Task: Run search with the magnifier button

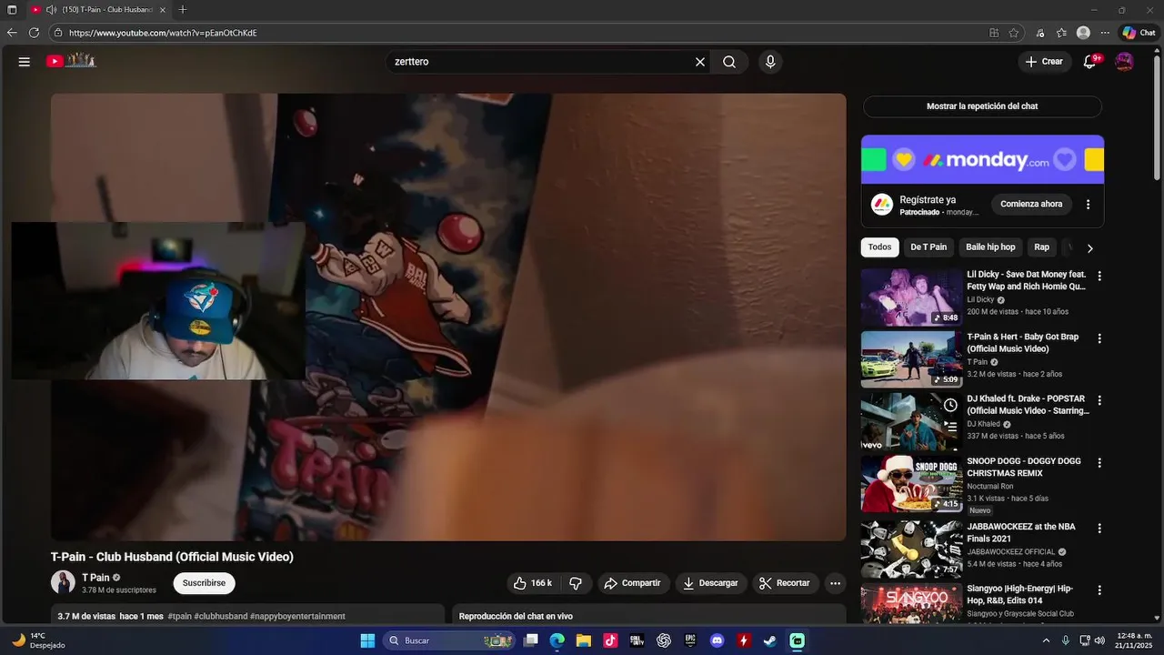Action: point(729,62)
